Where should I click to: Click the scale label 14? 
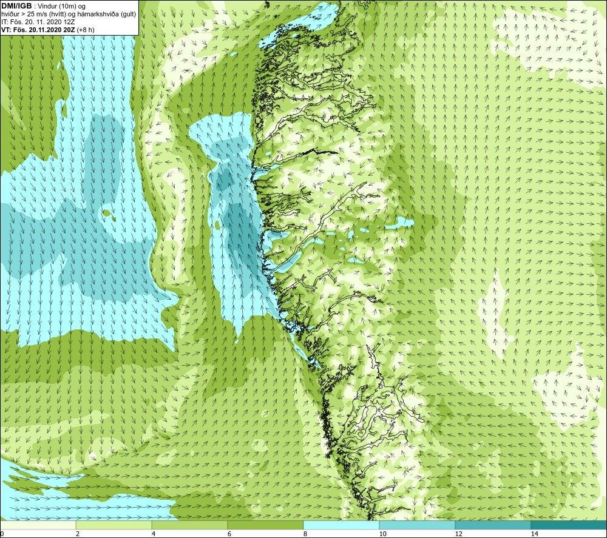pyautogui.click(x=534, y=534)
